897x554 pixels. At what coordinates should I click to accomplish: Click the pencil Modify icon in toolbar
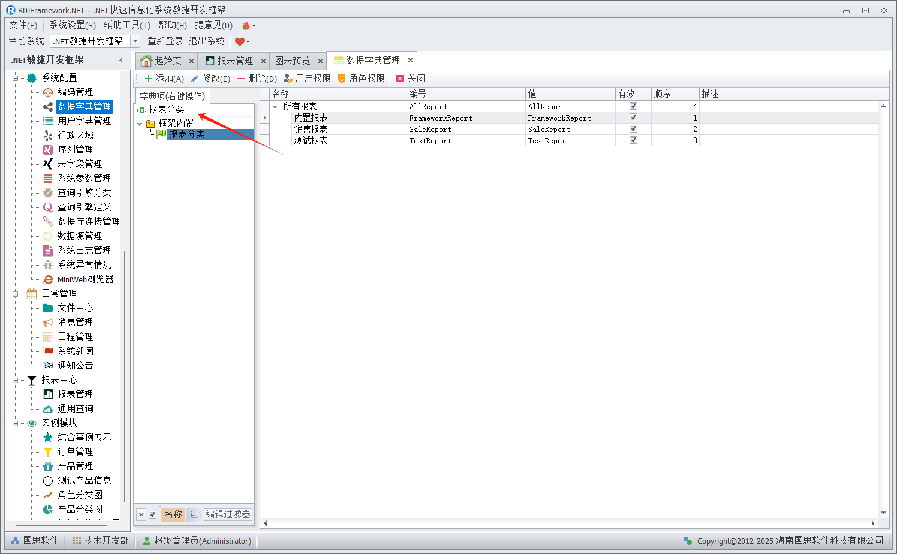coord(195,79)
